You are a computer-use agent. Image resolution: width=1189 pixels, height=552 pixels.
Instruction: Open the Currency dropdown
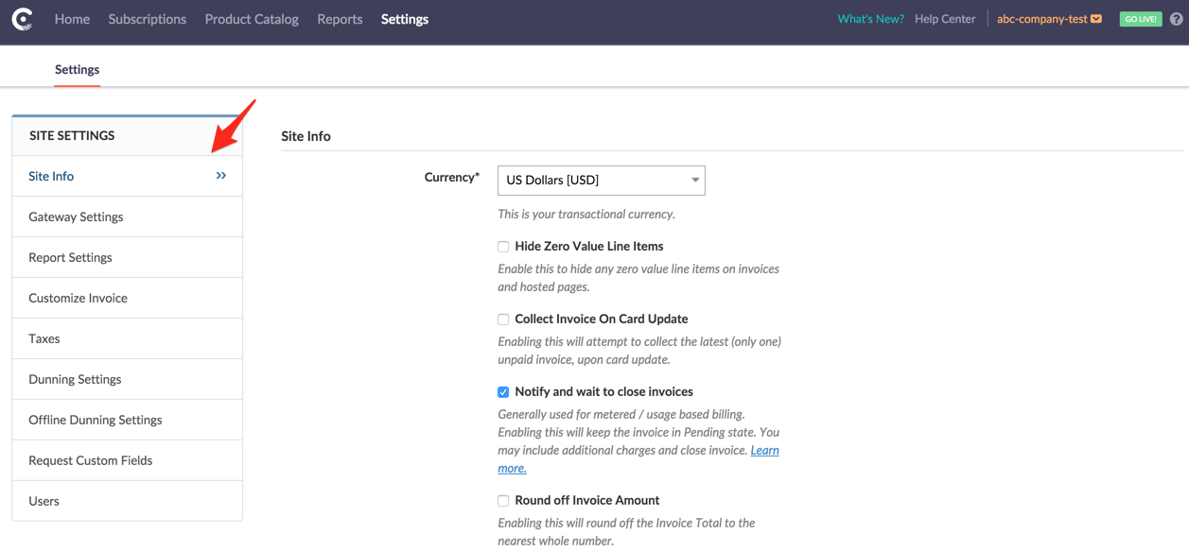pos(602,181)
